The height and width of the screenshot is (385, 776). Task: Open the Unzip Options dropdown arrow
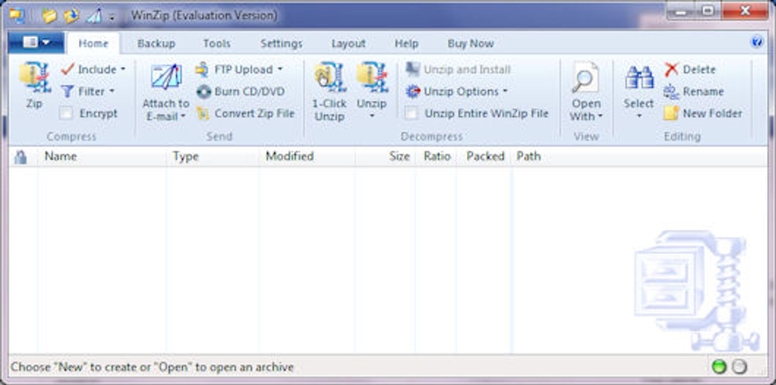[505, 91]
